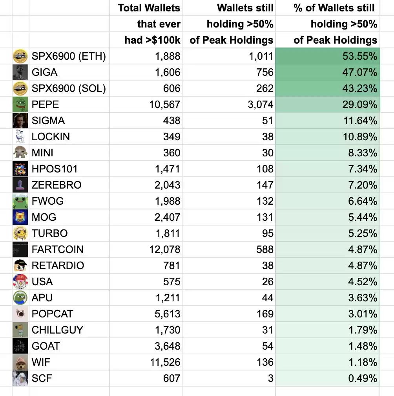Click the ZEREBRO name cell
Screen dimensions: 394x396
tap(69, 185)
